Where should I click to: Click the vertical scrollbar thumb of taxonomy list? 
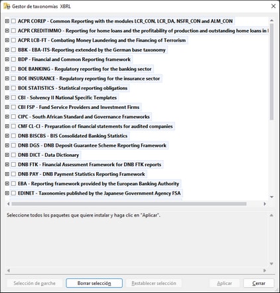(x=272, y=72)
